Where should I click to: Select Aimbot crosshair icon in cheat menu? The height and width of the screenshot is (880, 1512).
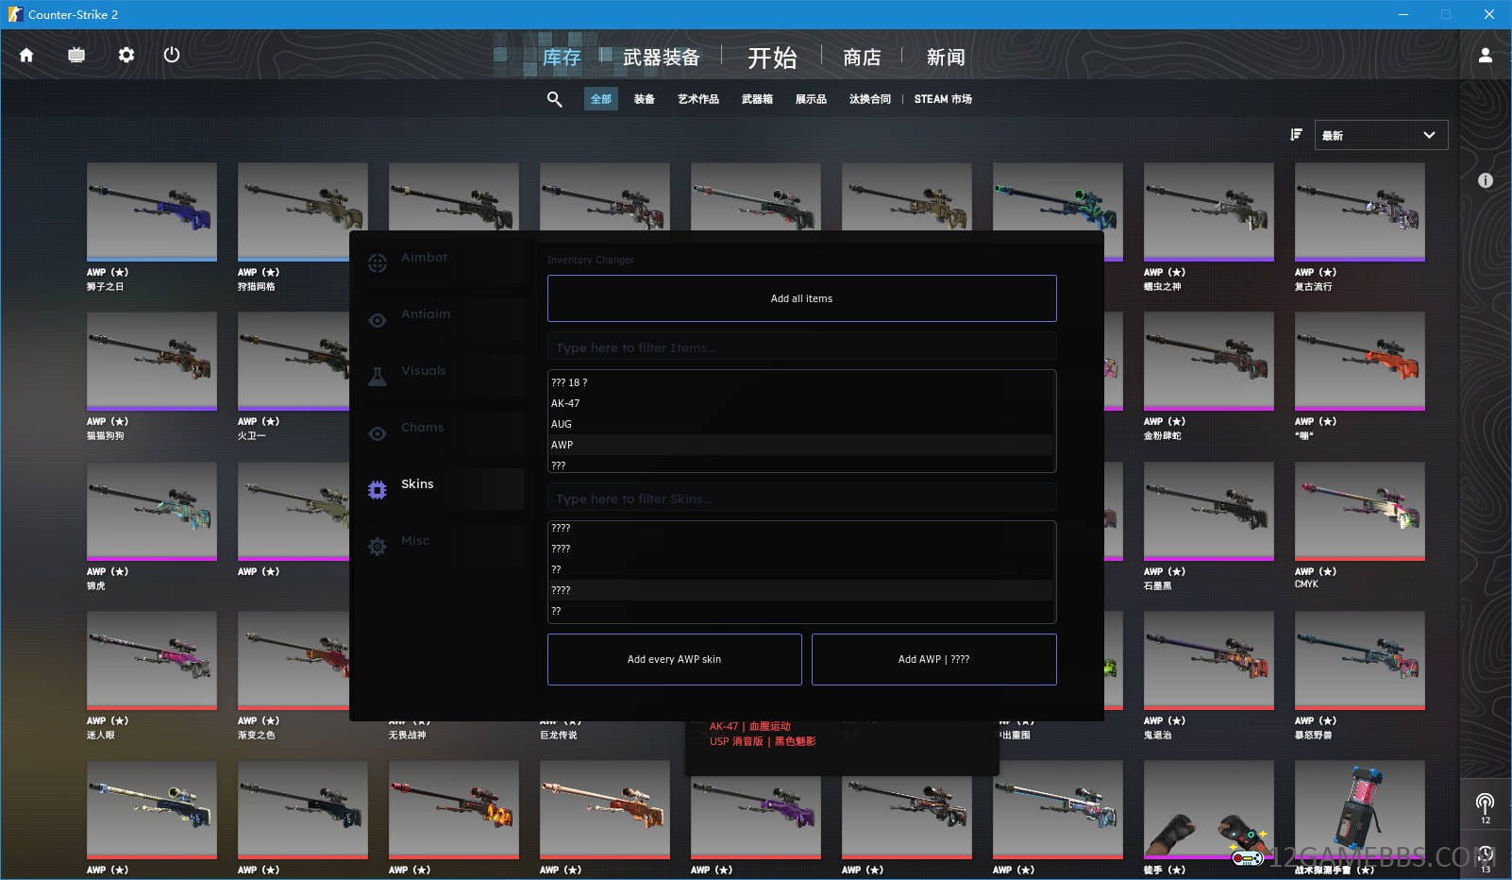378,263
